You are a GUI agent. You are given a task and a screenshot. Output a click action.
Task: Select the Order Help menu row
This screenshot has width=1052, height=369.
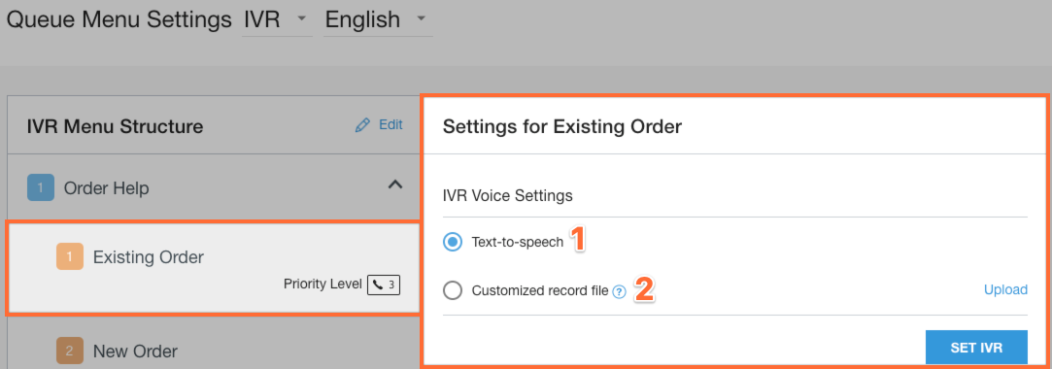point(214,187)
